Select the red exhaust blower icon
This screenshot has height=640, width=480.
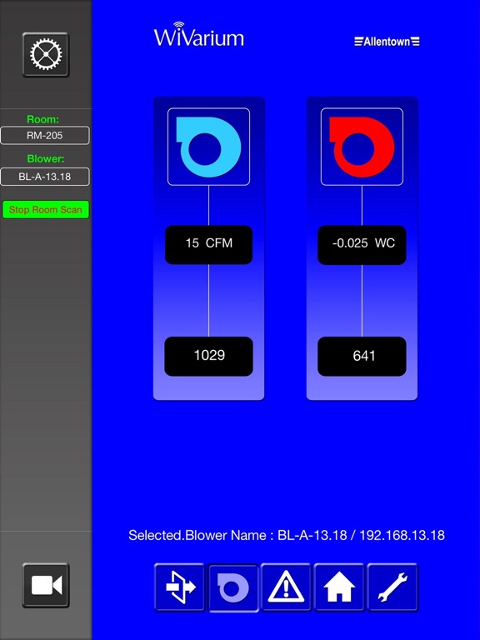pos(362,147)
